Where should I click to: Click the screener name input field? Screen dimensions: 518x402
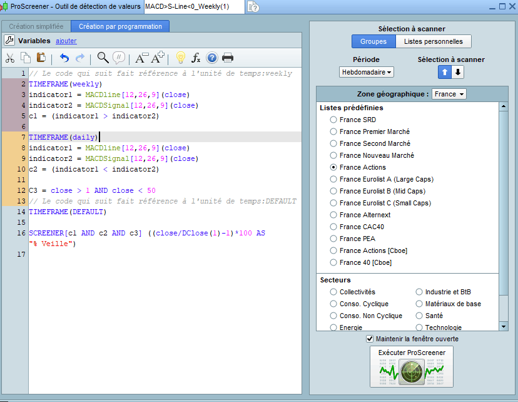coord(194,6)
